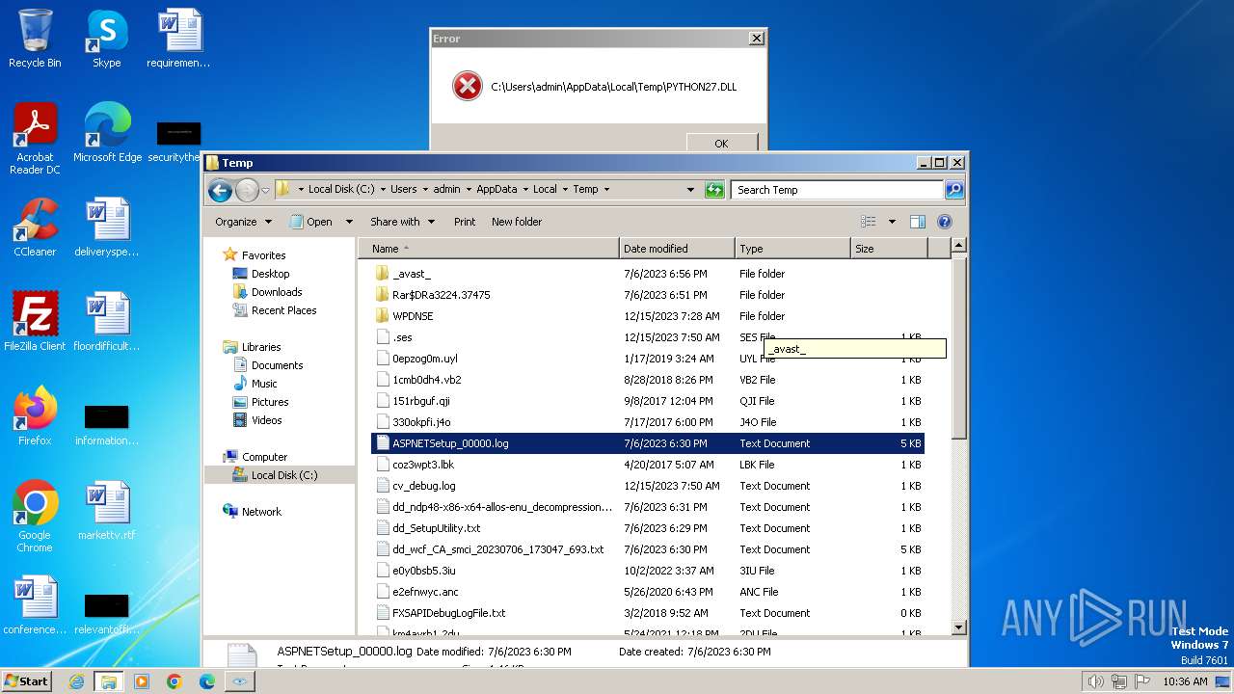Toggle the preview pane button
This screenshot has width=1234, height=694.
tap(918, 222)
